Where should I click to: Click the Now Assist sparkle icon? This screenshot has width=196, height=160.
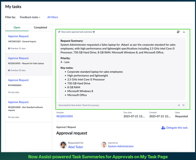point(59,32)
